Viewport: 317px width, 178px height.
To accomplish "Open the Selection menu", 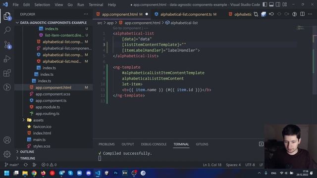I will [x=42, y=4].
